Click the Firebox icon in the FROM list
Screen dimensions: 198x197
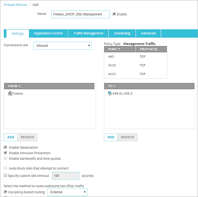[x=10, y=93]
